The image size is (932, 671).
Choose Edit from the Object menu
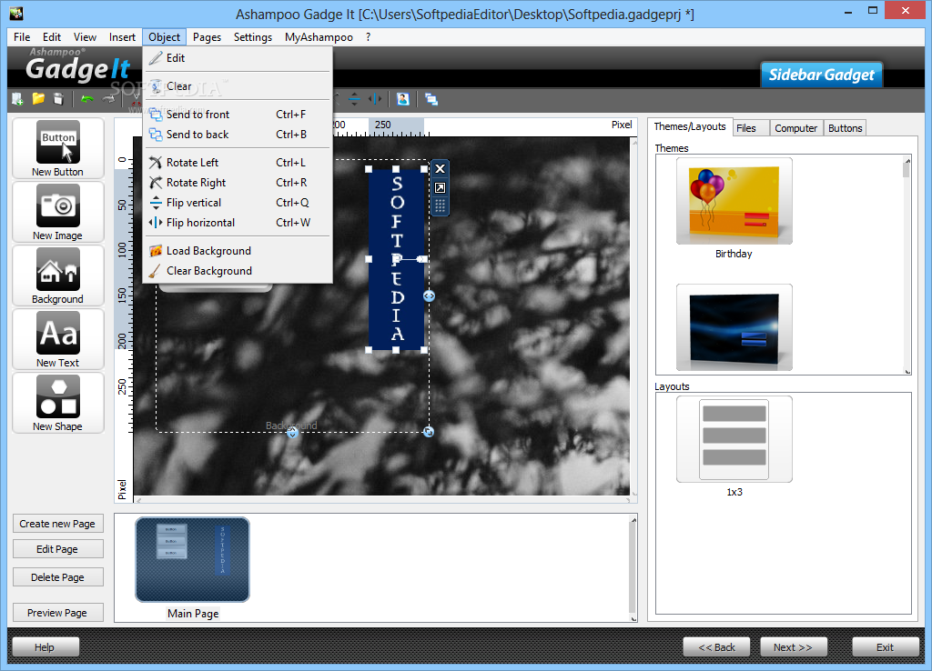click(238, 58)
